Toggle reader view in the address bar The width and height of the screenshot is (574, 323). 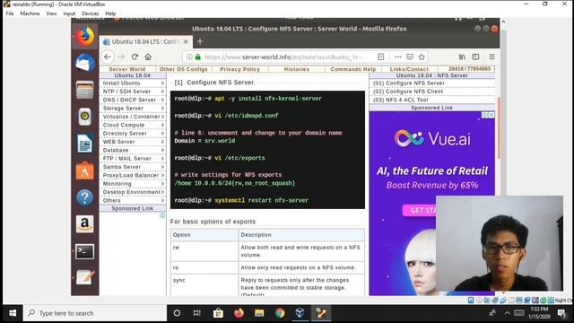point(380,57)
